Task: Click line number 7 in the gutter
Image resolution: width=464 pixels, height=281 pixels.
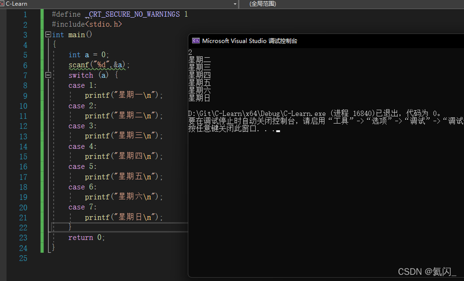Action: pyautogui.click(x=25, y=75)
